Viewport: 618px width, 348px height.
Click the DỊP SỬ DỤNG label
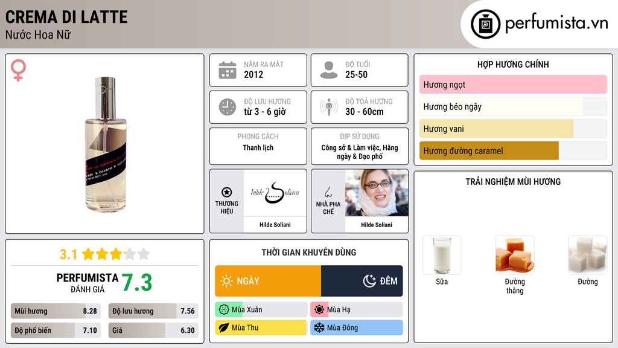(x=360, y=136)
